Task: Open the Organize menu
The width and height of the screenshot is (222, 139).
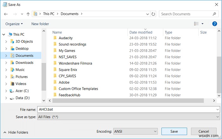Action: click(x=14, y=24)
